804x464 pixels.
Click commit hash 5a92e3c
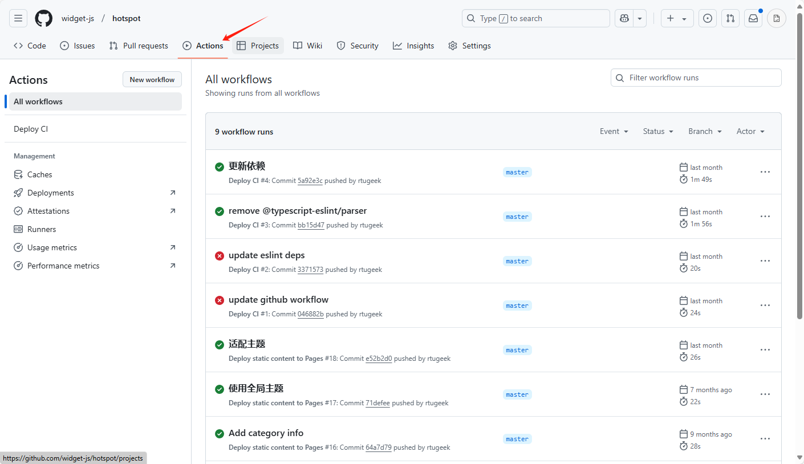(x=310, y=181)
